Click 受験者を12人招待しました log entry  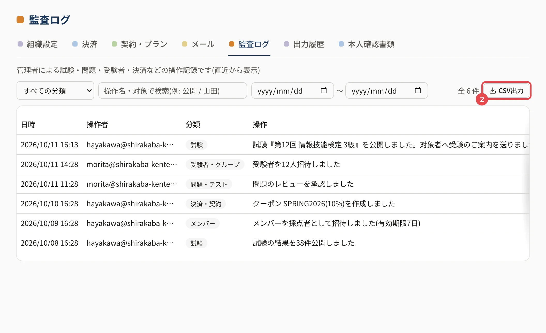pos(296,164)
